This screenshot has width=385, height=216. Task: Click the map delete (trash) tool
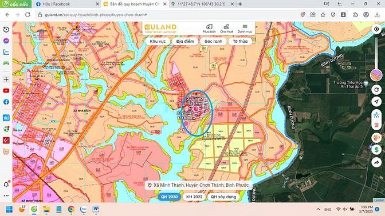[x=376, y=125]
